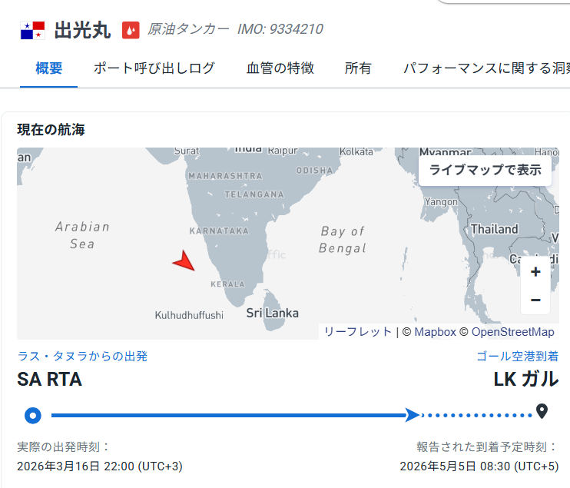The width and height of the screenshot is (570, 488).
Task: Click the destination pin marker on voyage line
Action: point(542,411)
